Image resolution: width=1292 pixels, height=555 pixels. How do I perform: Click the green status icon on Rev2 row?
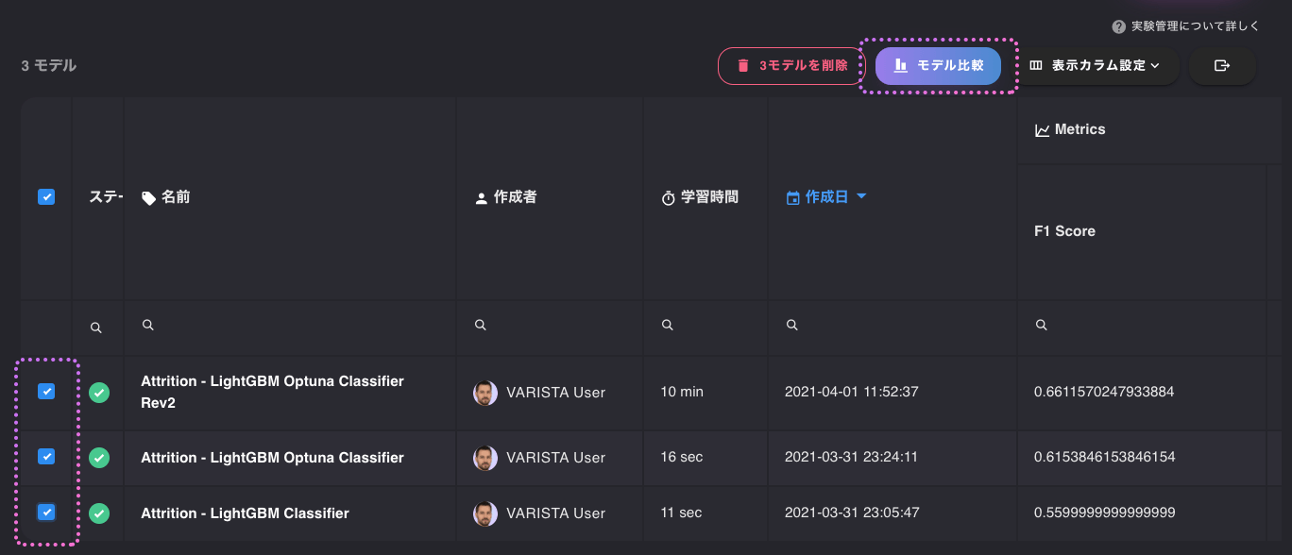(99, 391)
